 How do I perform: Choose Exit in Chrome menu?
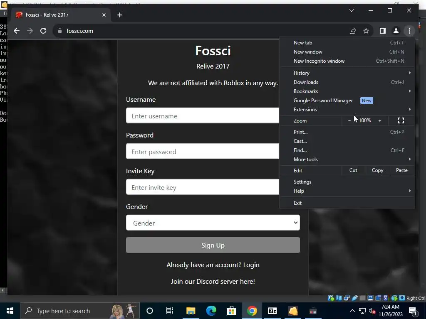coord(347,203)
